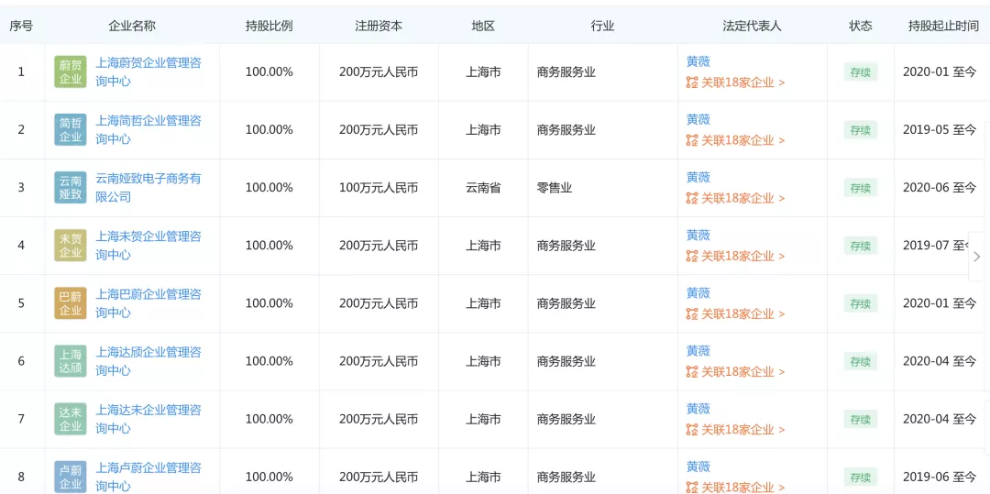The image size is (990, 494).
Task: Click the 卢蔚企业 blue logo icon
Action: (x=71, y=477)
